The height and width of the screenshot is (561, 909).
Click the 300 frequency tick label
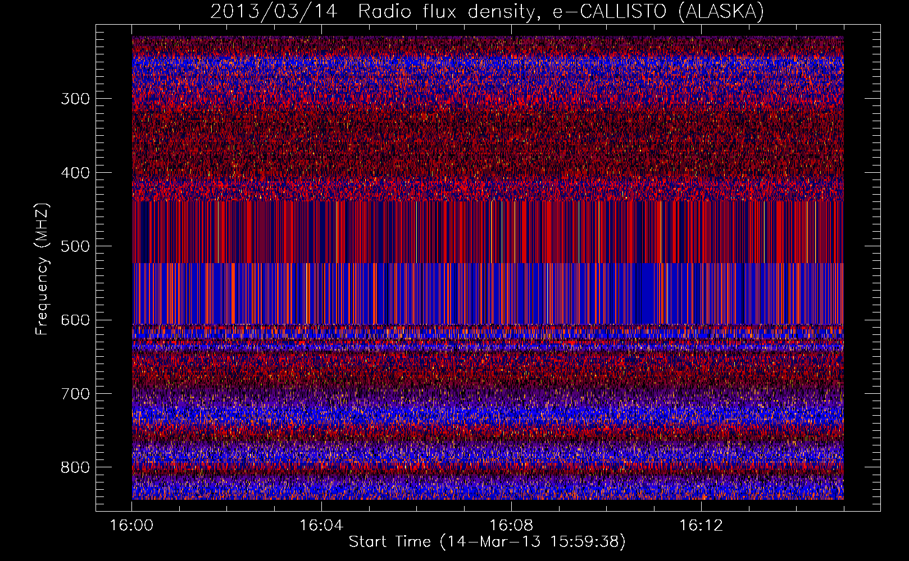pyautogui.click(x=75, y=99)
